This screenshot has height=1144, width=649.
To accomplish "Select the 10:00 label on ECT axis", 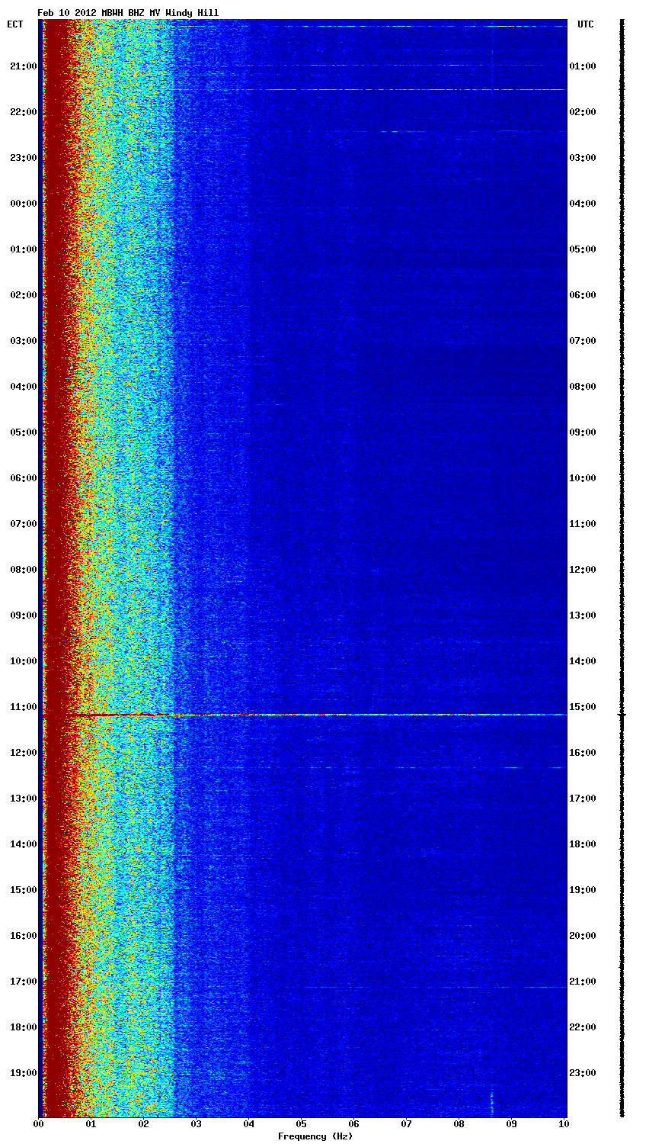I will click(23, 661).
